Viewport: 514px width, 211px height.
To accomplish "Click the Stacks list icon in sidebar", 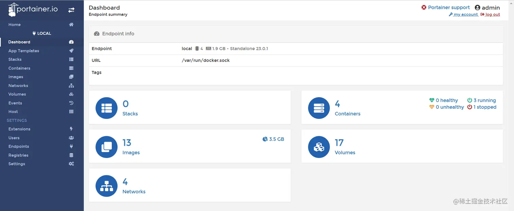I will (x=71, y=59).
